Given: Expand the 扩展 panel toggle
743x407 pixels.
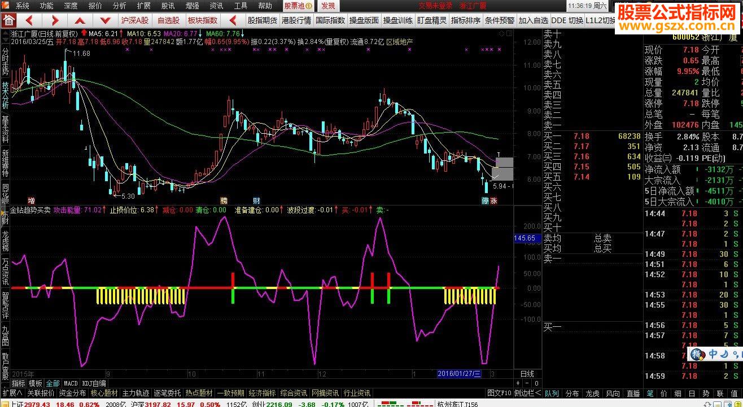Looking at the screenshot, I should click(12, 393).
